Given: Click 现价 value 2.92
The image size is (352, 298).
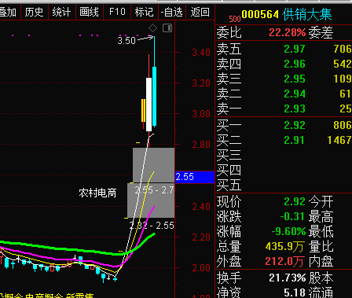Looking at the screenshot, I should point(295,201).
